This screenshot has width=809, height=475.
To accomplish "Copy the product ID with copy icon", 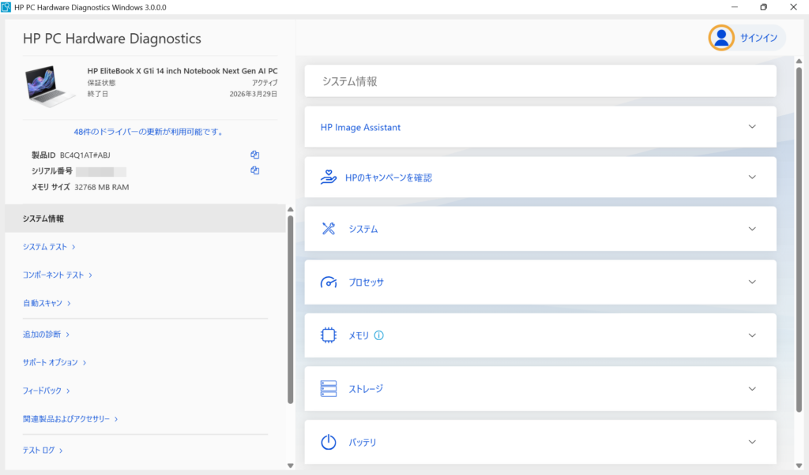I will 254,155.
